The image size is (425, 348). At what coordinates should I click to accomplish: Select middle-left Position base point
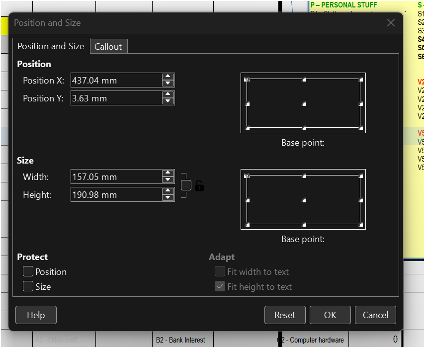point(247,104)
